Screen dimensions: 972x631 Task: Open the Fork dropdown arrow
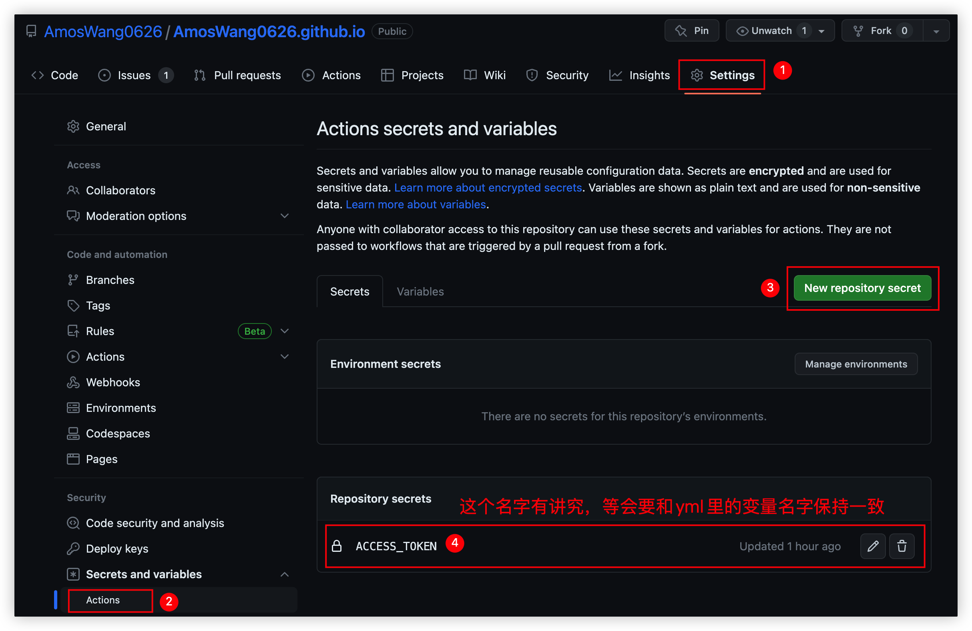936,31
